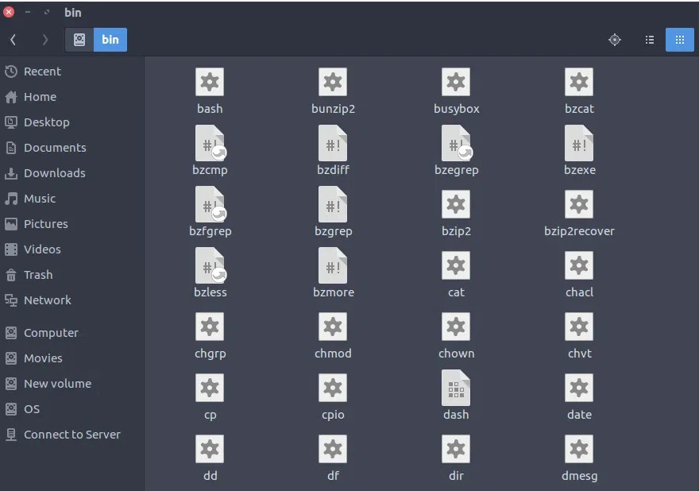Go forward with the right arrow
Viewport: 699px width, 491px height.
[x=44, y=40]
